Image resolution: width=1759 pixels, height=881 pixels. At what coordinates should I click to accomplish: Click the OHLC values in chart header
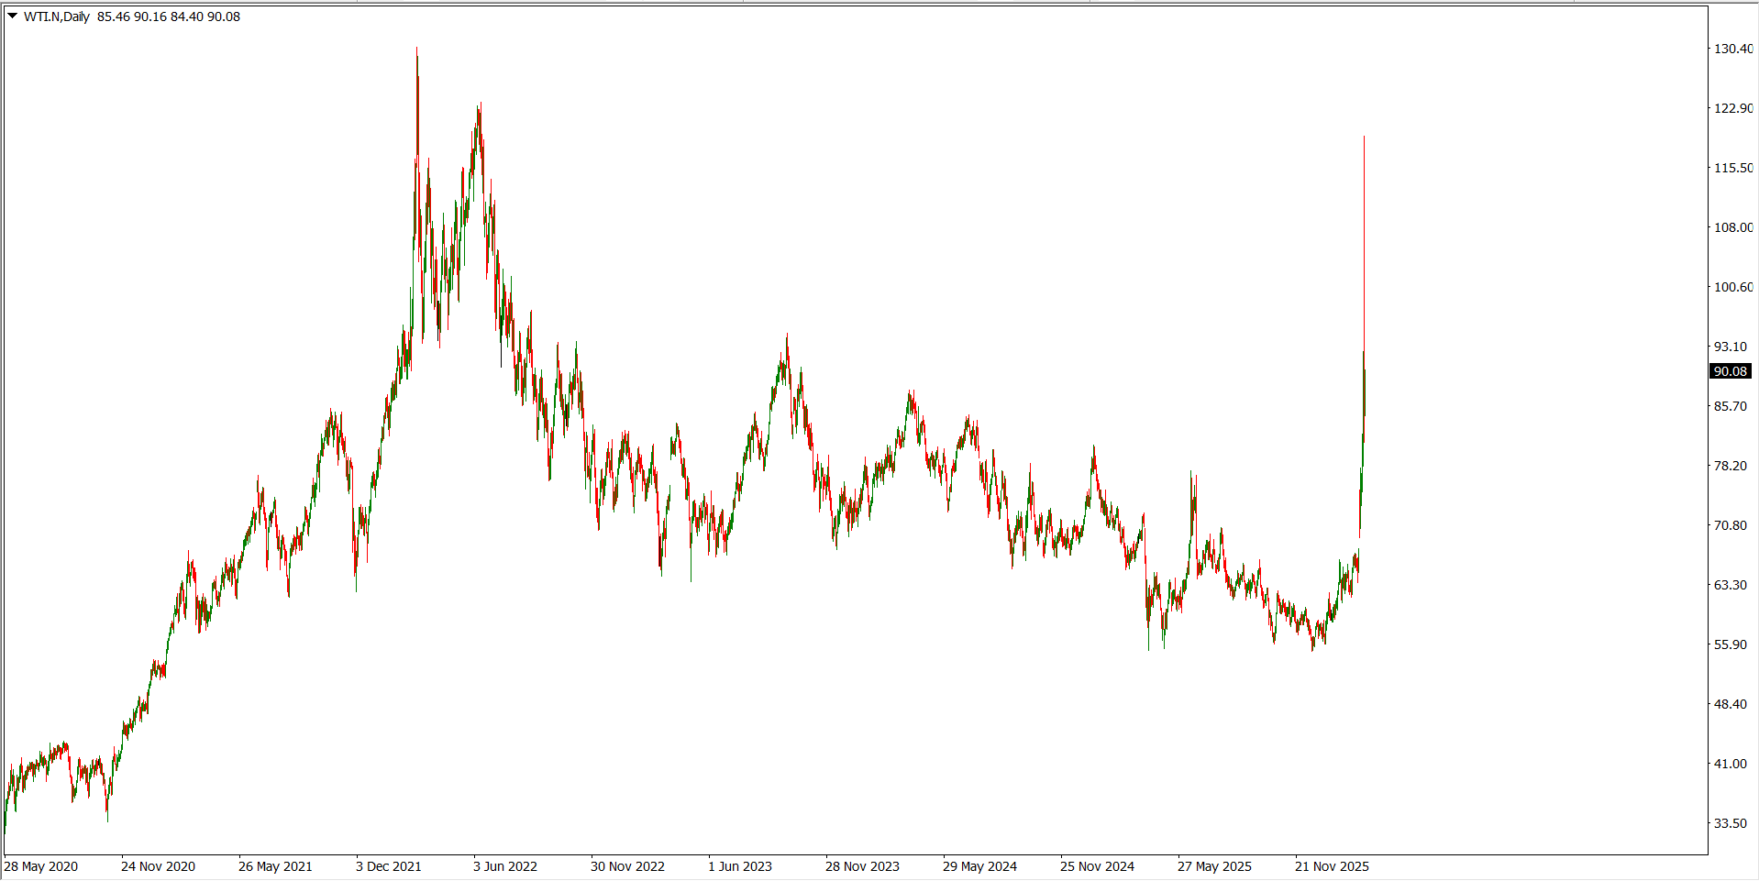tap(169, 17)
